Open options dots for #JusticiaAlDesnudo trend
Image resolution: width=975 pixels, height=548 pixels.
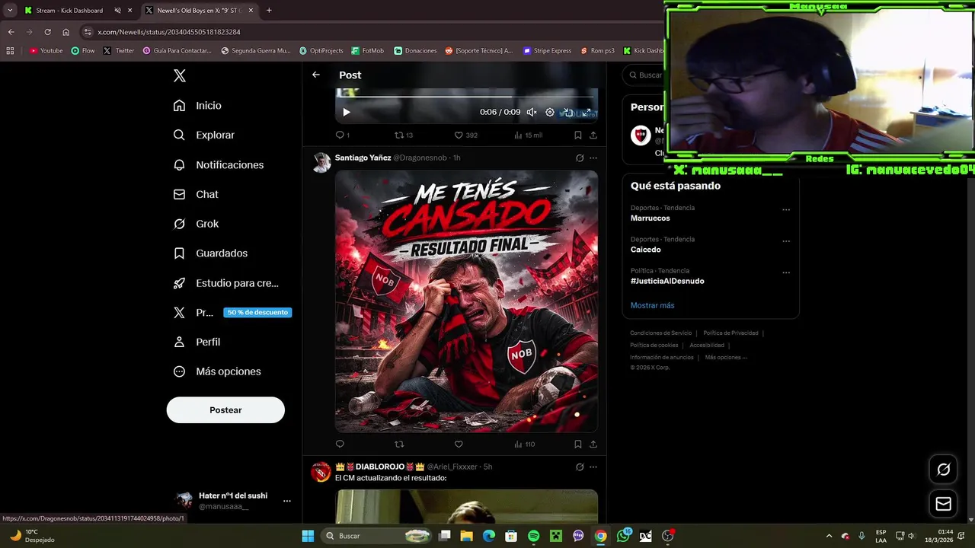pos(786,272)
